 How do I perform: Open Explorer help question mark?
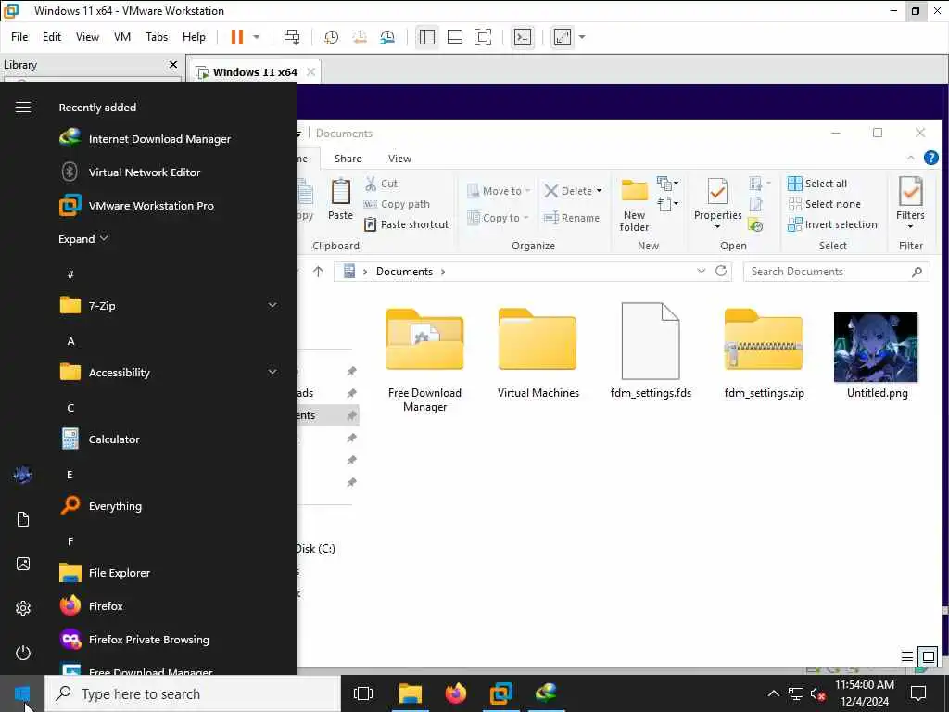[x=930, y=158]
